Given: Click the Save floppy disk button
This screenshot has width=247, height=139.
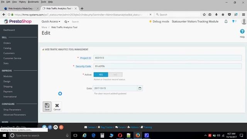Looking at the screenshot, I should point(47,107).
